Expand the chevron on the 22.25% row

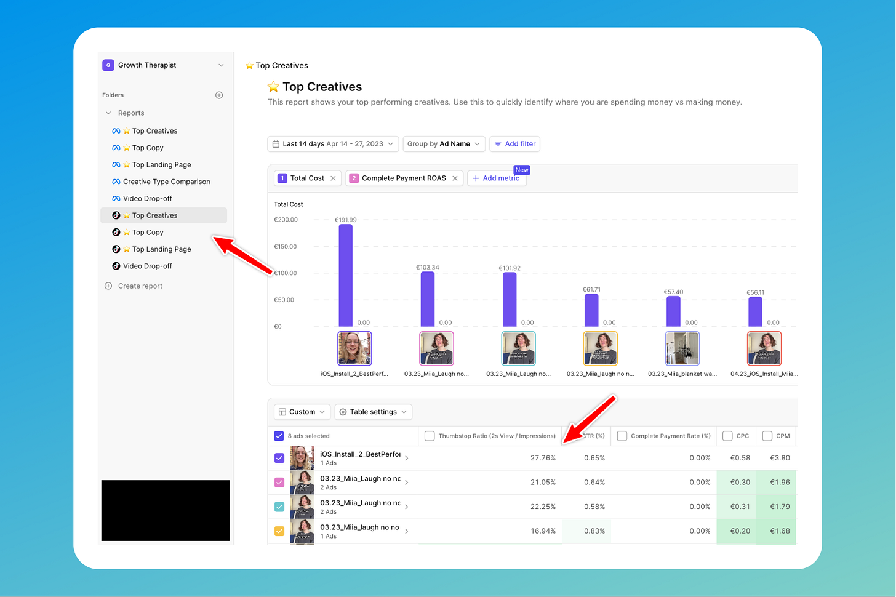click(x=407, y=507)
